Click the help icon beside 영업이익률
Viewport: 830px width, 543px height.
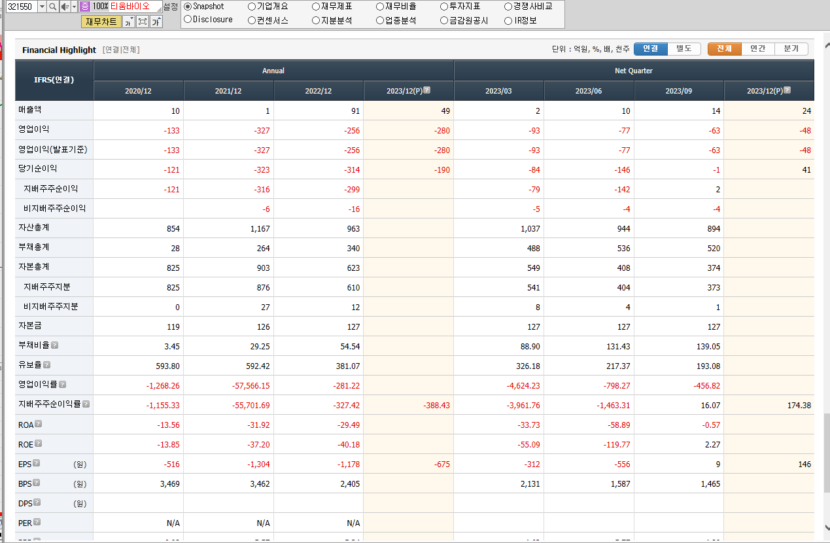point(62,385)
